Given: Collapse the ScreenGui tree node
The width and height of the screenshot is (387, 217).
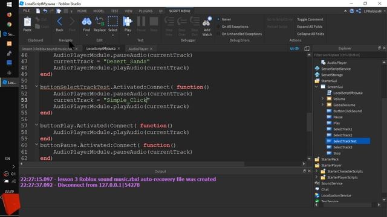Looking at the screenshot, I should 316,87.
